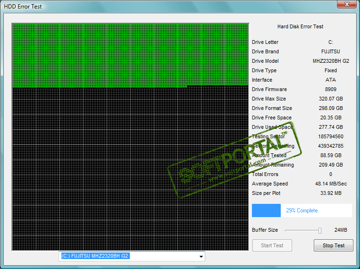
Task: Click the Drive Letter label
Action: pyautogui.click(x=265, y=42)
